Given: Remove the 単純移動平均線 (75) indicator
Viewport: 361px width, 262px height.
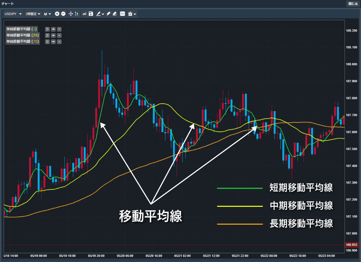Looking at the screenshot, I should [x=59, y=42].
